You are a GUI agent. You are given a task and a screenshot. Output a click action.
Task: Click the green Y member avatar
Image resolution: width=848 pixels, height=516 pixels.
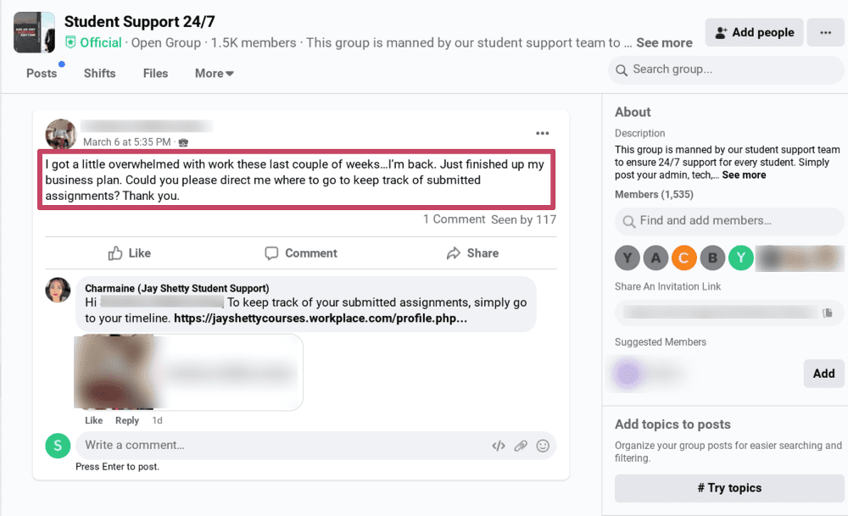click(741, 258)
